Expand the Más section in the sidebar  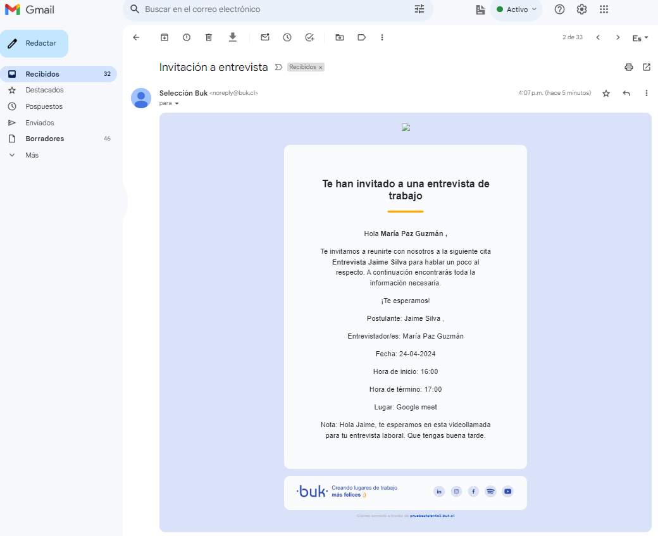tap(32, 155)
